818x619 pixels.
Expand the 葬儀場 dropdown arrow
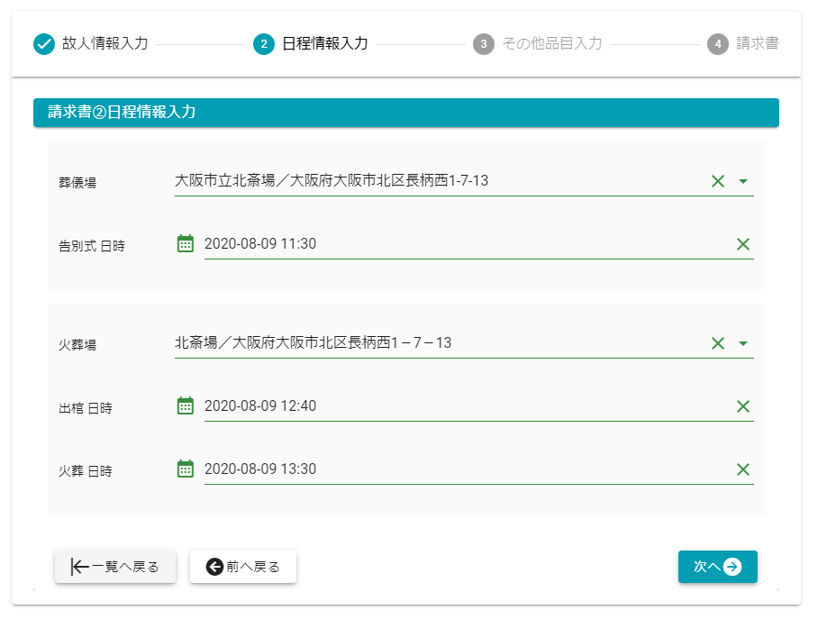click(743, 181)
